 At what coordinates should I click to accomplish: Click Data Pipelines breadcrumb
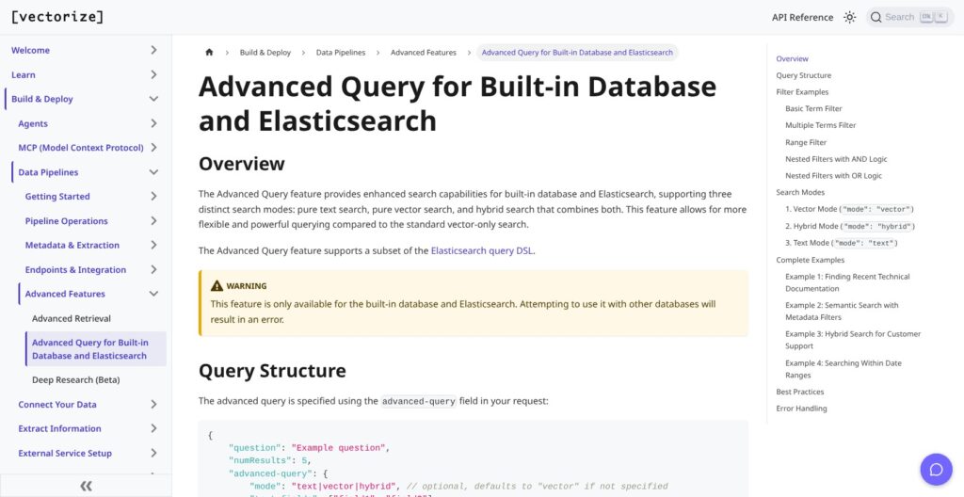tap(341, 53)
